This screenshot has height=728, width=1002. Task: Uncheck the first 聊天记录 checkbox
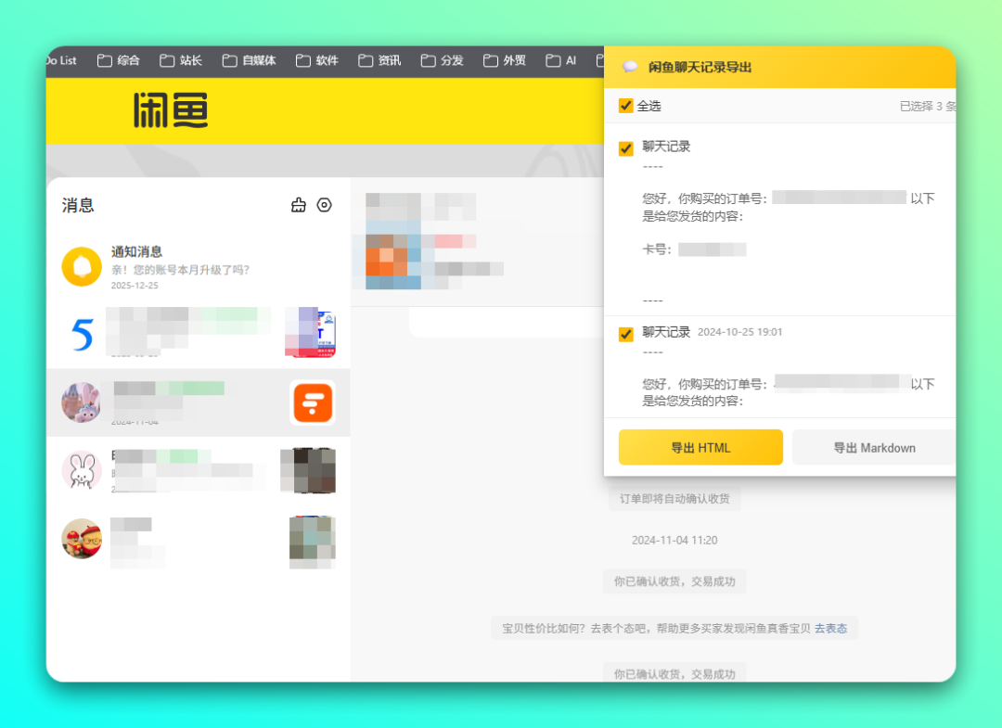pyautogui.click(x=626, y=148)
